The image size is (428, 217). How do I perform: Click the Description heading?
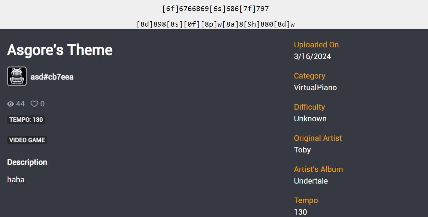pyautogui.click(x=27, y=162)
